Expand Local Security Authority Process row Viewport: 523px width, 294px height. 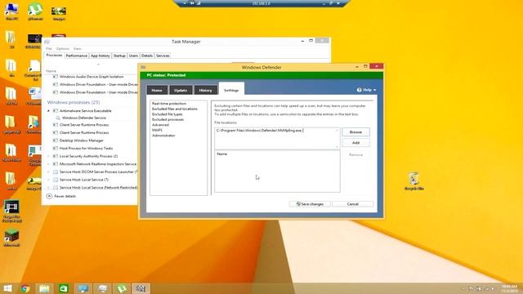[48, 156]
